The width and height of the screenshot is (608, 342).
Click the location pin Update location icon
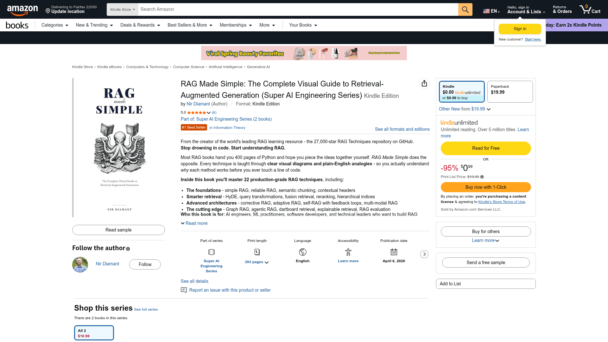coord(48,11)
